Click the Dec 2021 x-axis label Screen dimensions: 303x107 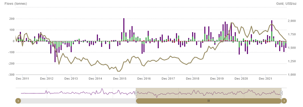click(265, 79)
